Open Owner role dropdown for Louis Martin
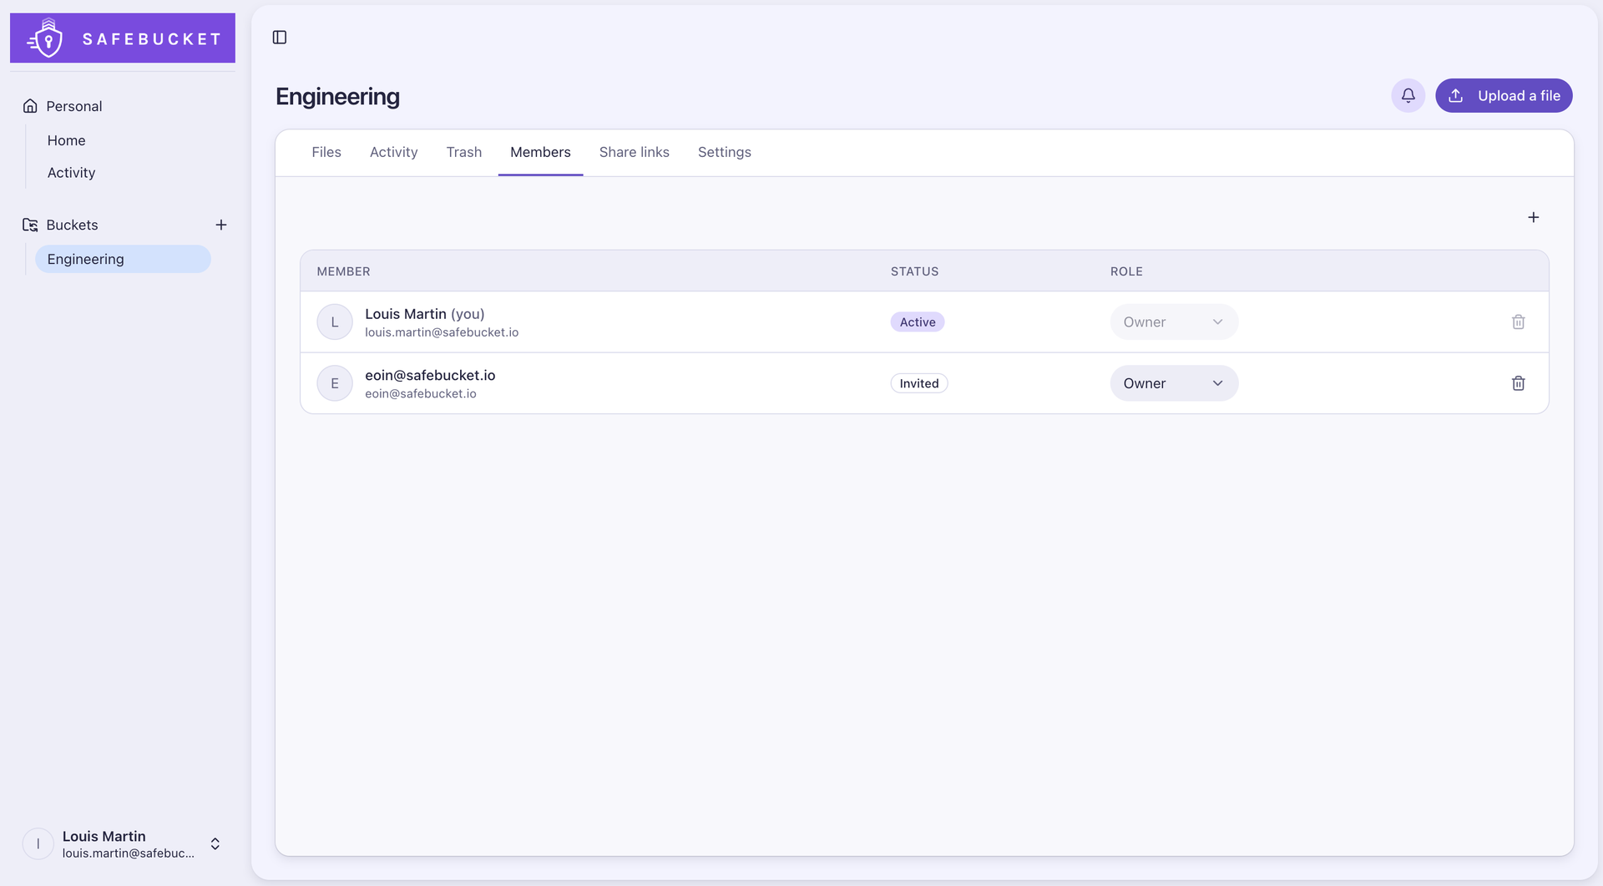Image resolution: width=1603 pixels, height=886 pixels. coord(1174,321)
